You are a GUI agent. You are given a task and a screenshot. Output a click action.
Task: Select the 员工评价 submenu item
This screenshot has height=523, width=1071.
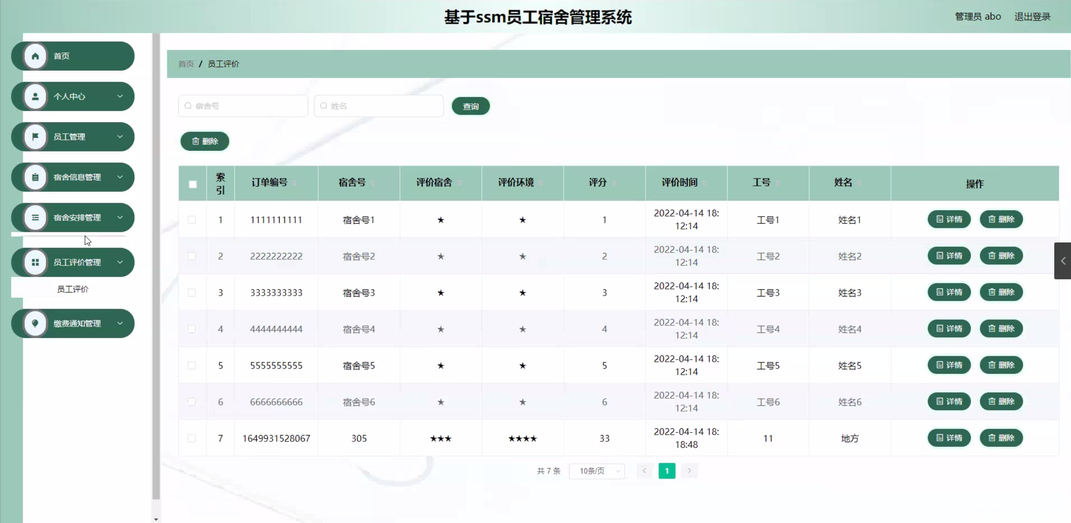point(73,289)
